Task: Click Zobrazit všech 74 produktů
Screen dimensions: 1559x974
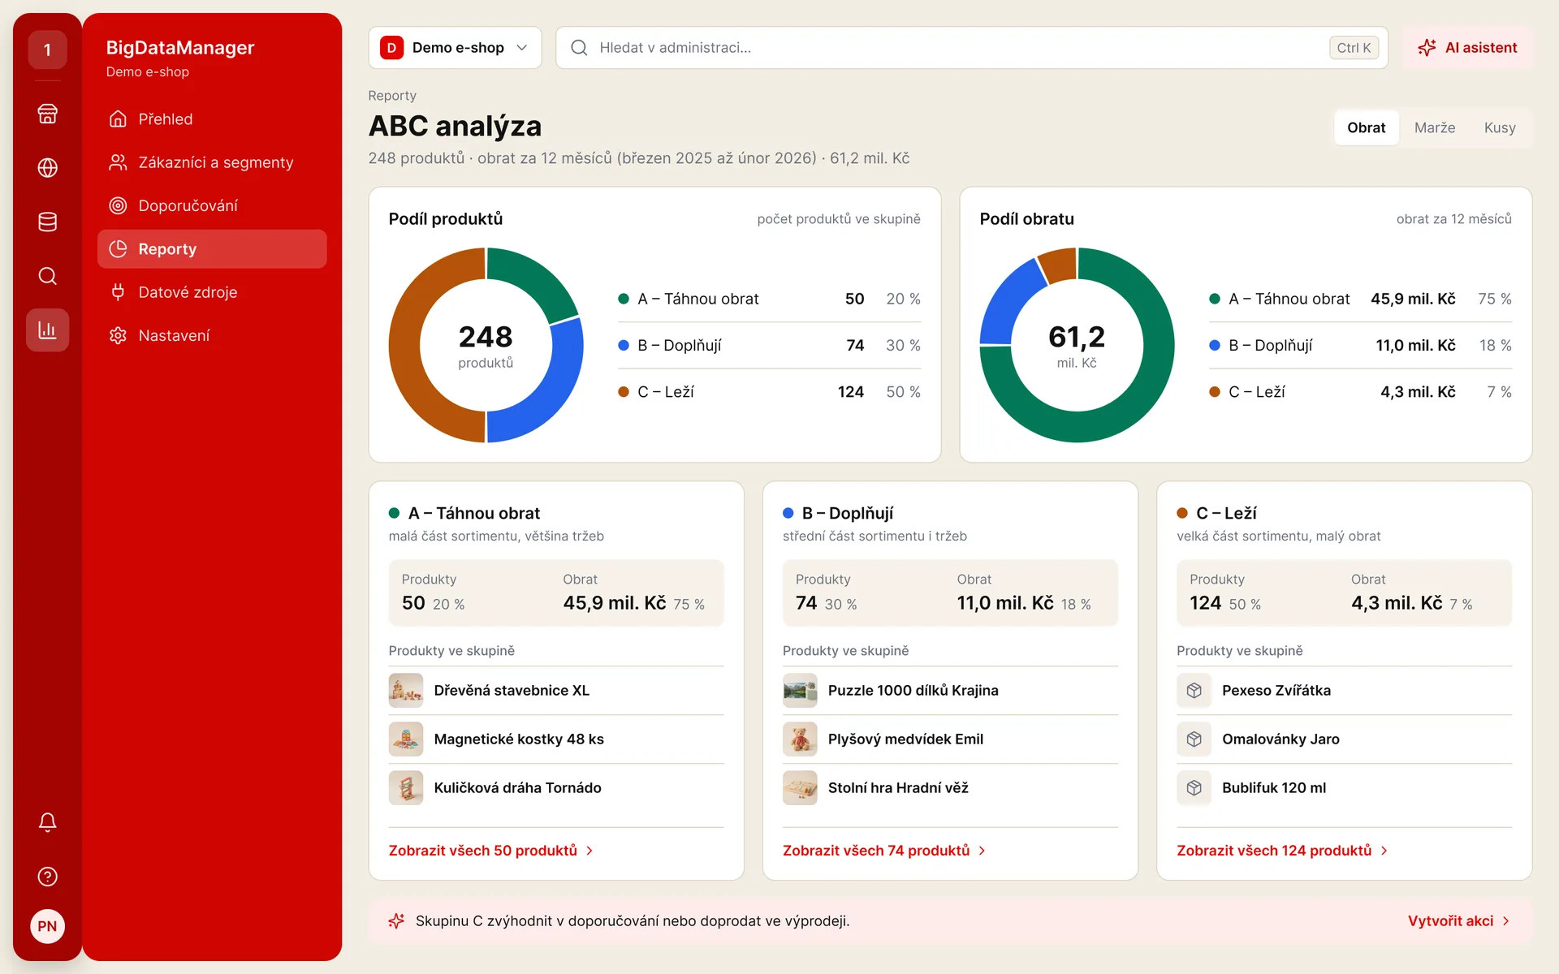Action: (x=884, y=851)
